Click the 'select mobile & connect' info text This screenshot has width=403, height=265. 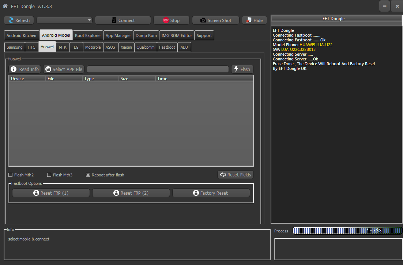[x=29, y=239]
